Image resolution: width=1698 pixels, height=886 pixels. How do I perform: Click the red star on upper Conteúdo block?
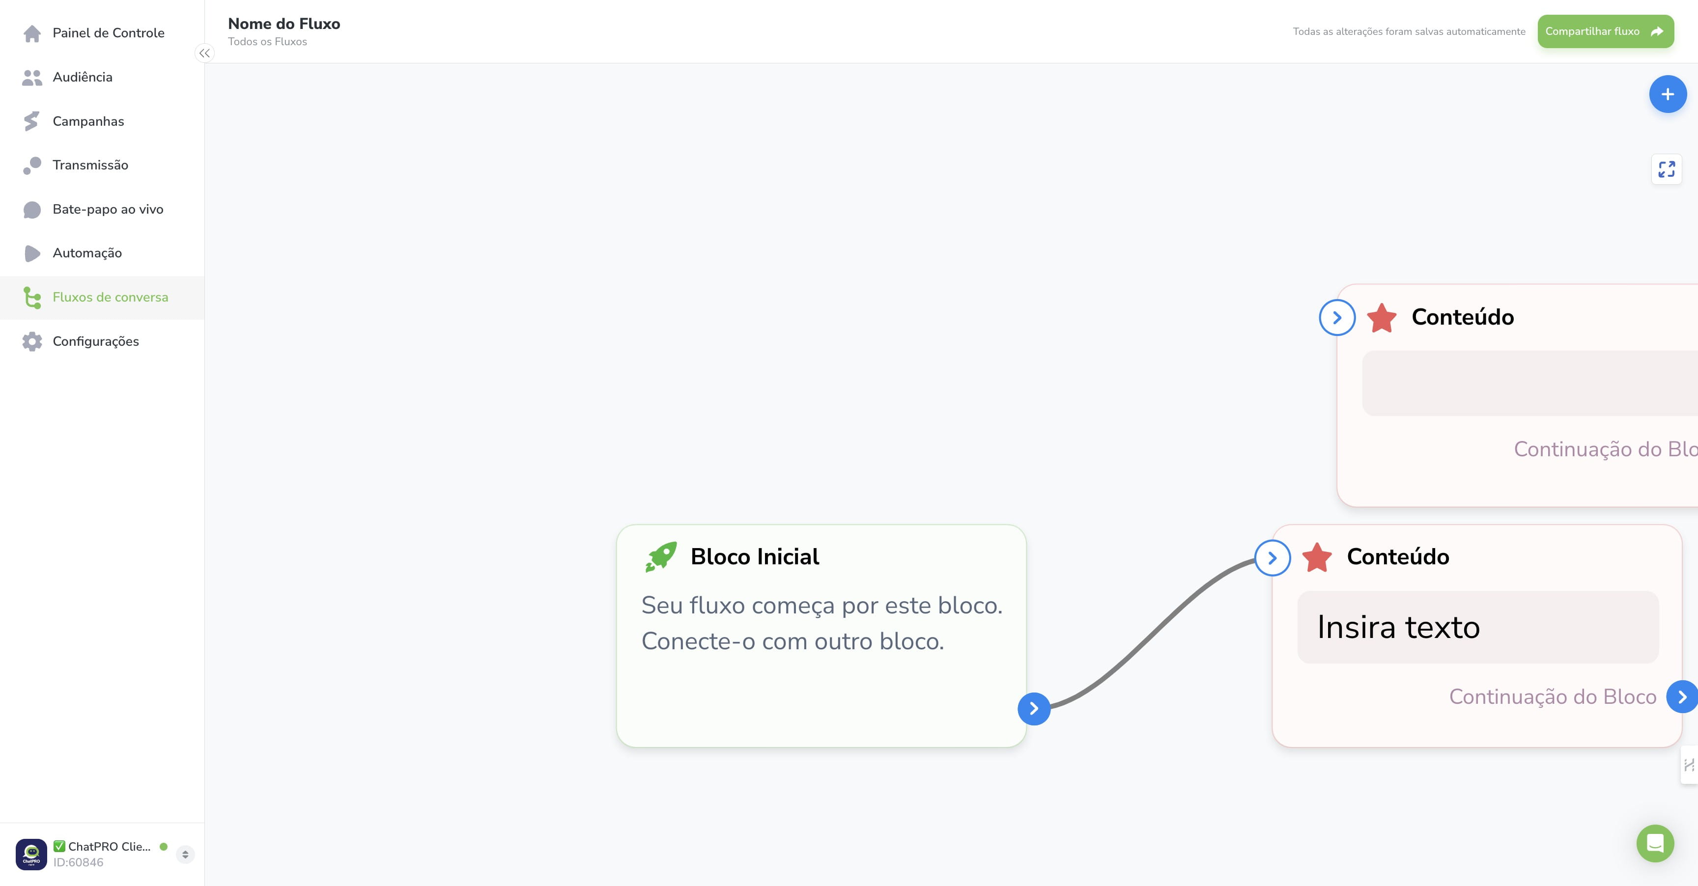pyautogui.click(x=1381, y=317)
